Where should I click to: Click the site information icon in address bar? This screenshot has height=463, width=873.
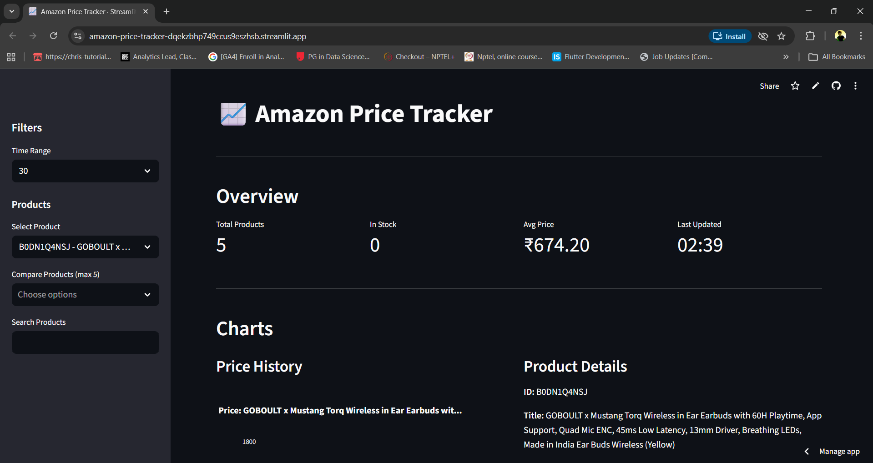[x=77, y=36]
